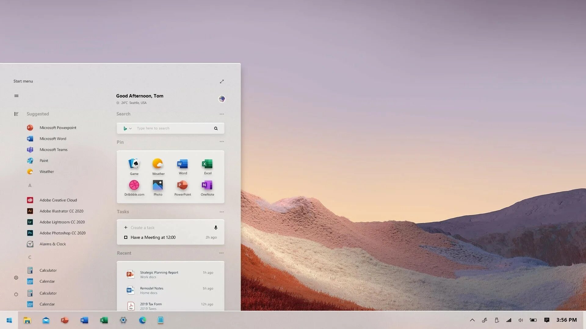The height and width of the screenshot is (329, 586).
Task: Check off the Have a Meeting task
Action: pyautogui.click(x=126, y=237)
